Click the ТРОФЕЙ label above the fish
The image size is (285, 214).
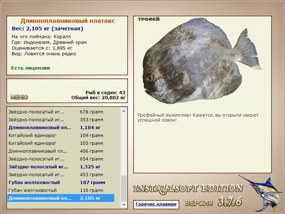click(x=149, y=19)
